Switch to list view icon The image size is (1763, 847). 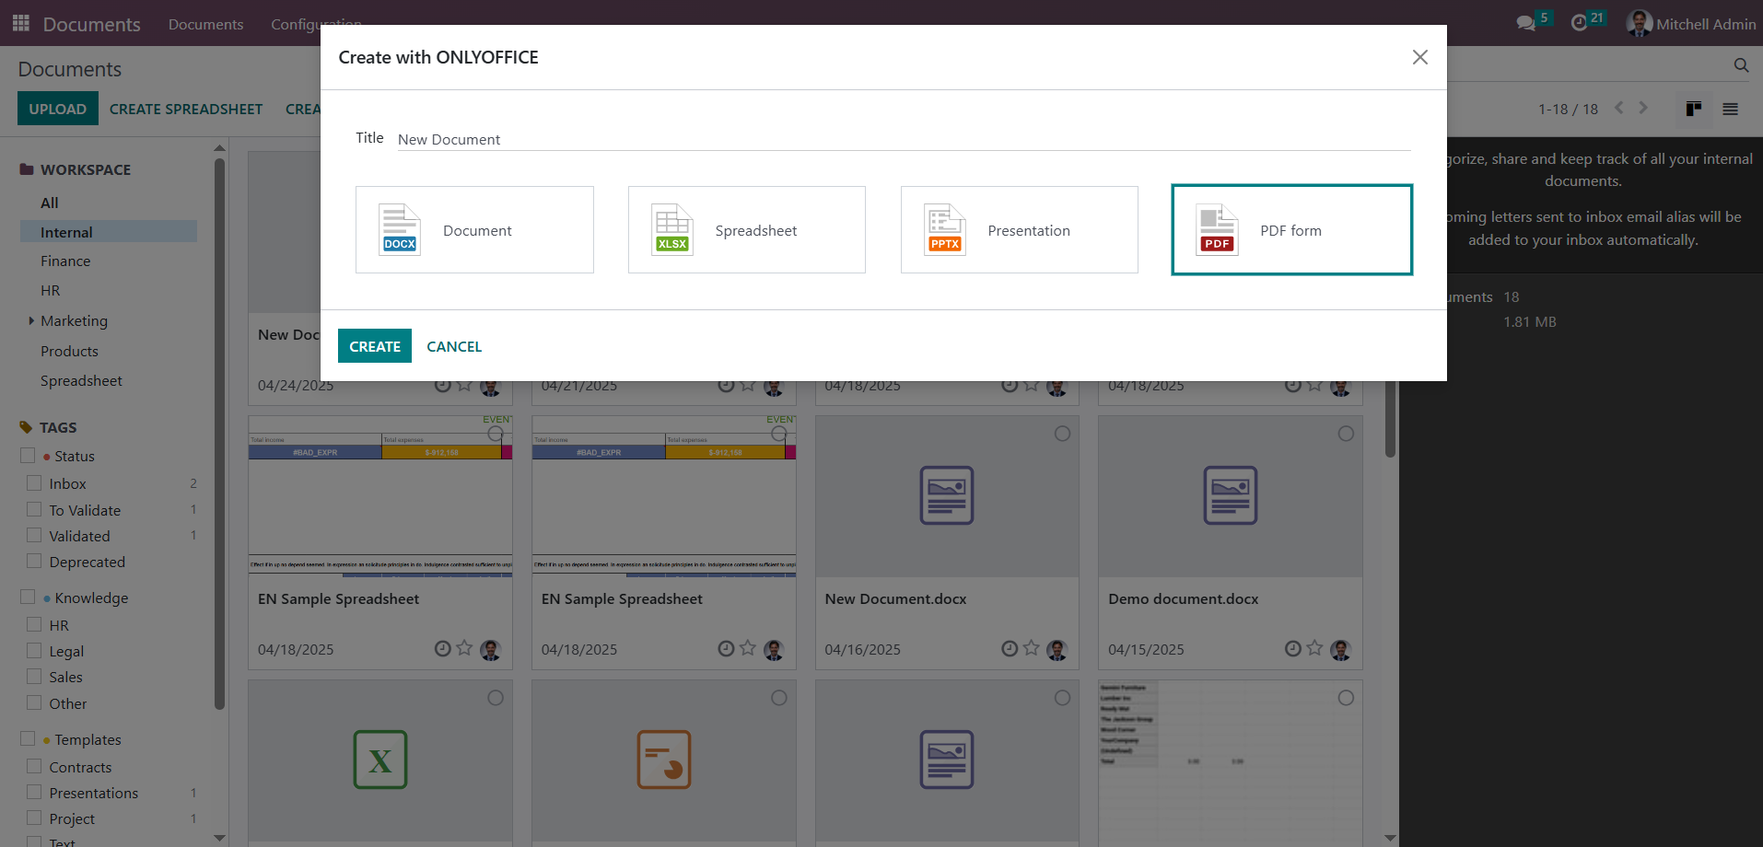pos(1731,109)
